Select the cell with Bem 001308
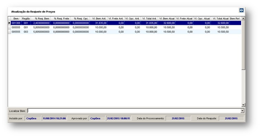 [x=16, y=23]
